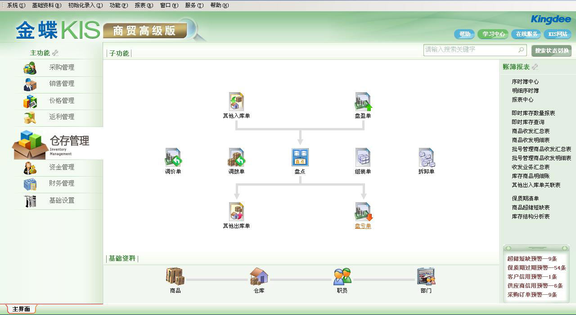Click the pin icon beside 主功能
This screenshot has width=576, height=315.
pyautogui.click(x=55, y=53)
